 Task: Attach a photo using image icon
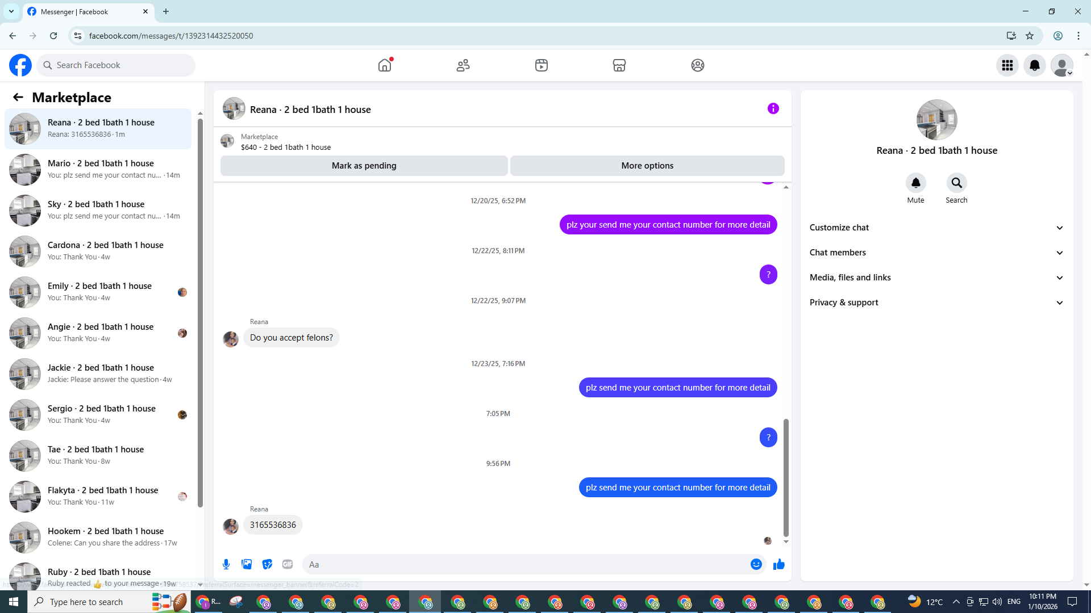coord(247,564)
